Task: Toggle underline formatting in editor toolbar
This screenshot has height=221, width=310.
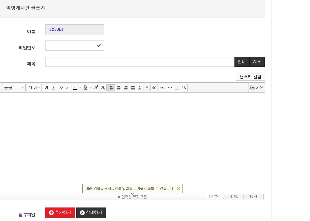Action: (54, 88)
